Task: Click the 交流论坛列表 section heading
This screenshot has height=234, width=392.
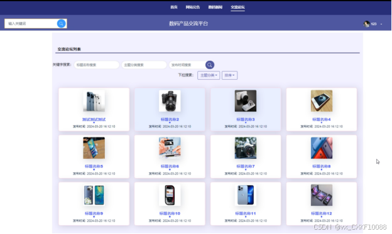Action: [x=69, y=49]
